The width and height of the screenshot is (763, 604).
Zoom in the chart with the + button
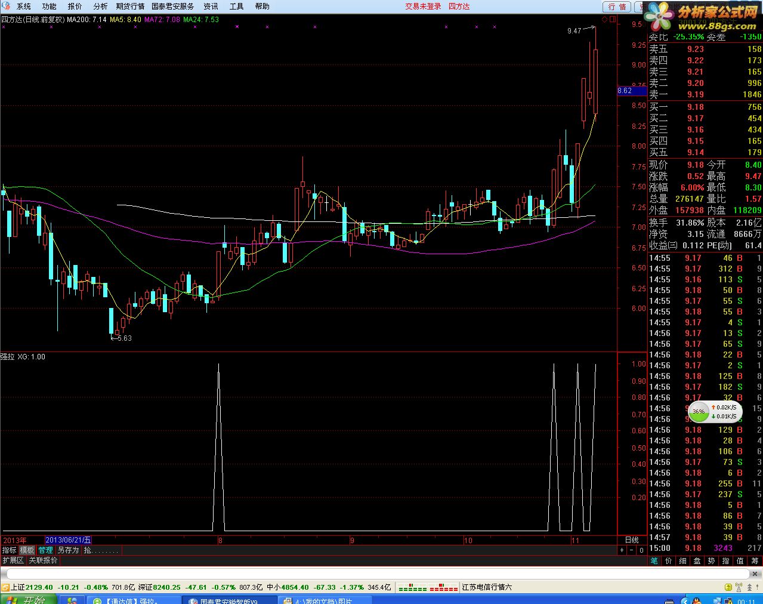coord(622,550)
